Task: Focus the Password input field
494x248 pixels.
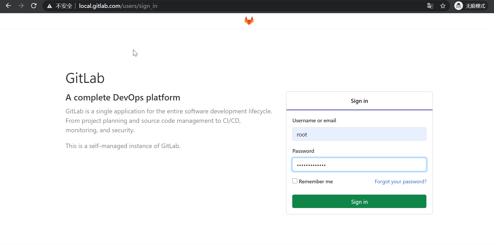Action: coord(359,165)
